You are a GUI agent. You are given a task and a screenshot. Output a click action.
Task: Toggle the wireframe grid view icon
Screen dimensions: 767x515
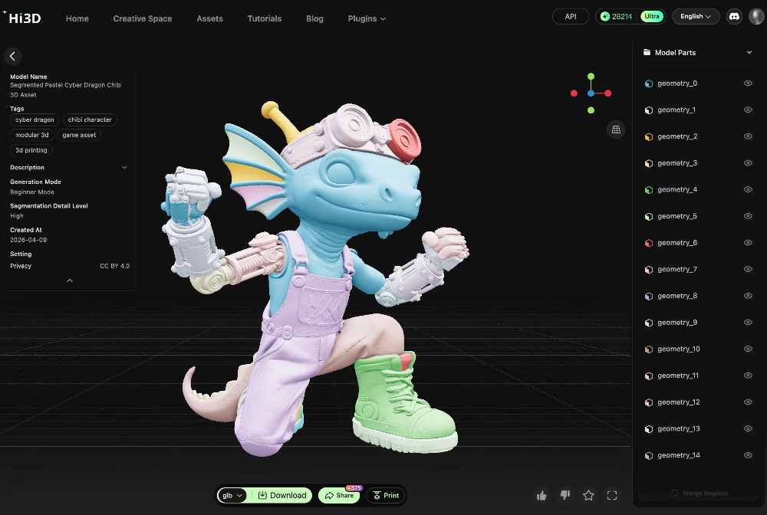point(615,130)
